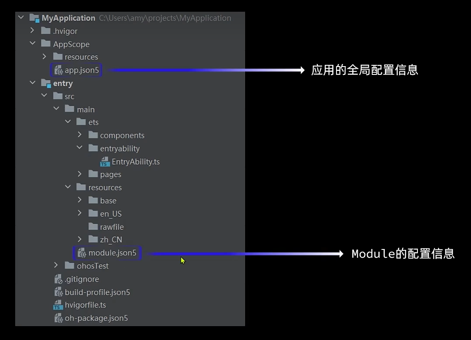Viewport: 471px width, 340px height.
Task: Expand the ohosTest folder
Action: [56, 266]
